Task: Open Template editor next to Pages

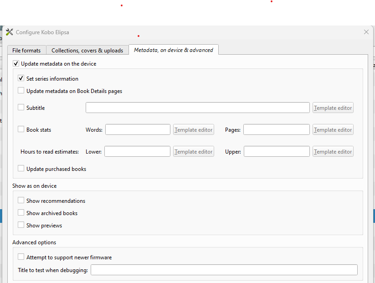Action: (x=333, y=129)
